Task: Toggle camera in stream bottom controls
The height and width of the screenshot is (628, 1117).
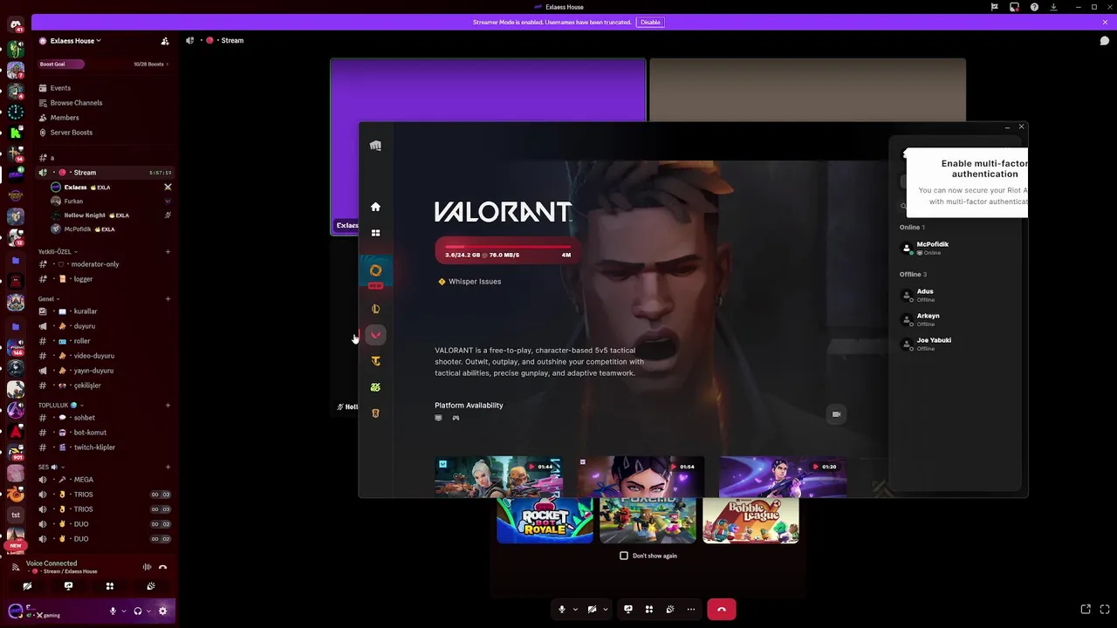Action: pos(592,610)
